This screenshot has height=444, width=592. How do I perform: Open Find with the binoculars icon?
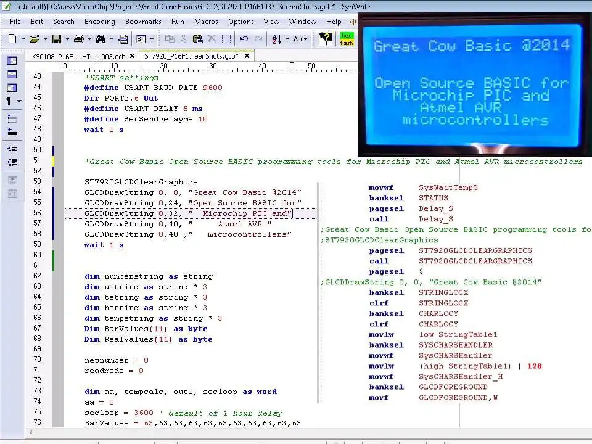101,38
